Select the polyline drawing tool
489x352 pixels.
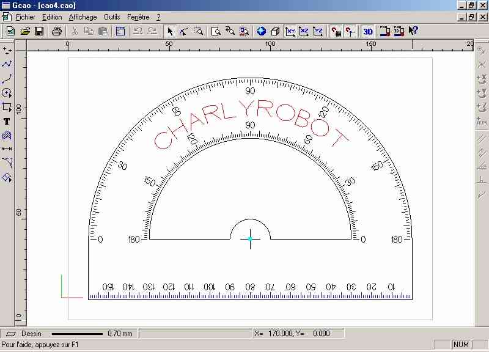click(x=7, y=64)
